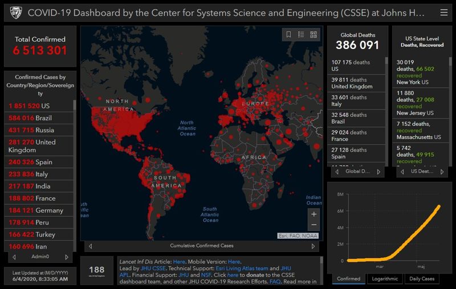Go to previous Global Deaths panel
This screenshot has height=289, width=456.
(x=337, y=172)
